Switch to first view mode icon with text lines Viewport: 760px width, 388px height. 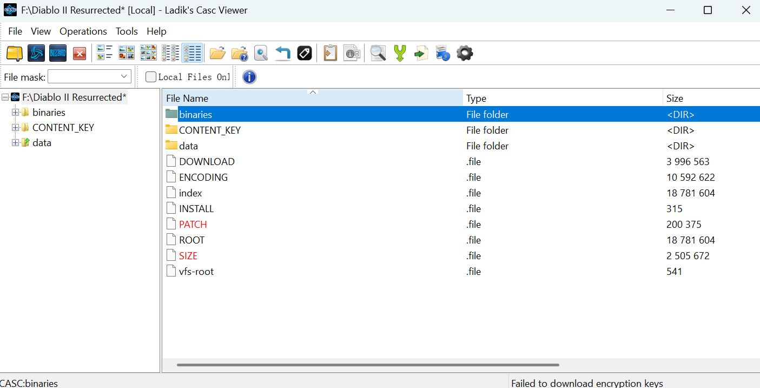[x=104, y=53]
